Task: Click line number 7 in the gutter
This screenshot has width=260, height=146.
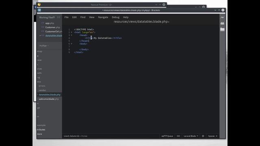Action: 69,47
